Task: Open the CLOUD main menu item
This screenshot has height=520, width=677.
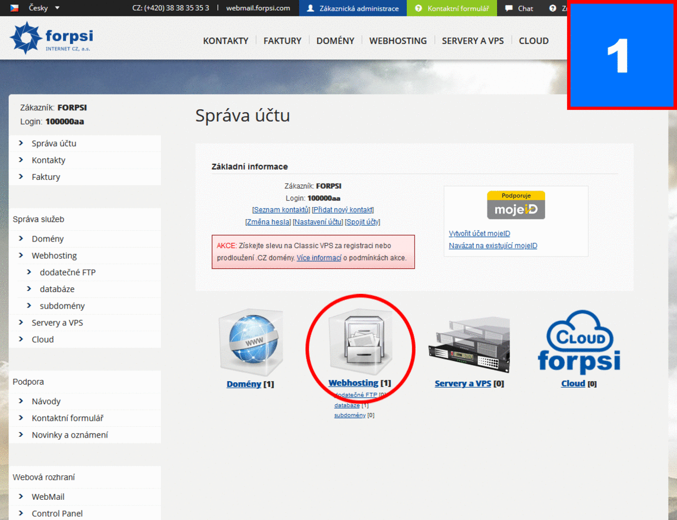Action: [534, 40]
